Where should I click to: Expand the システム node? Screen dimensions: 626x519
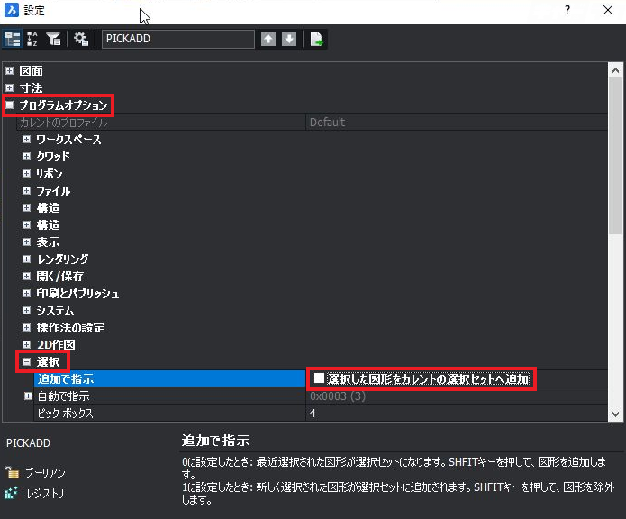coord(26,310)
